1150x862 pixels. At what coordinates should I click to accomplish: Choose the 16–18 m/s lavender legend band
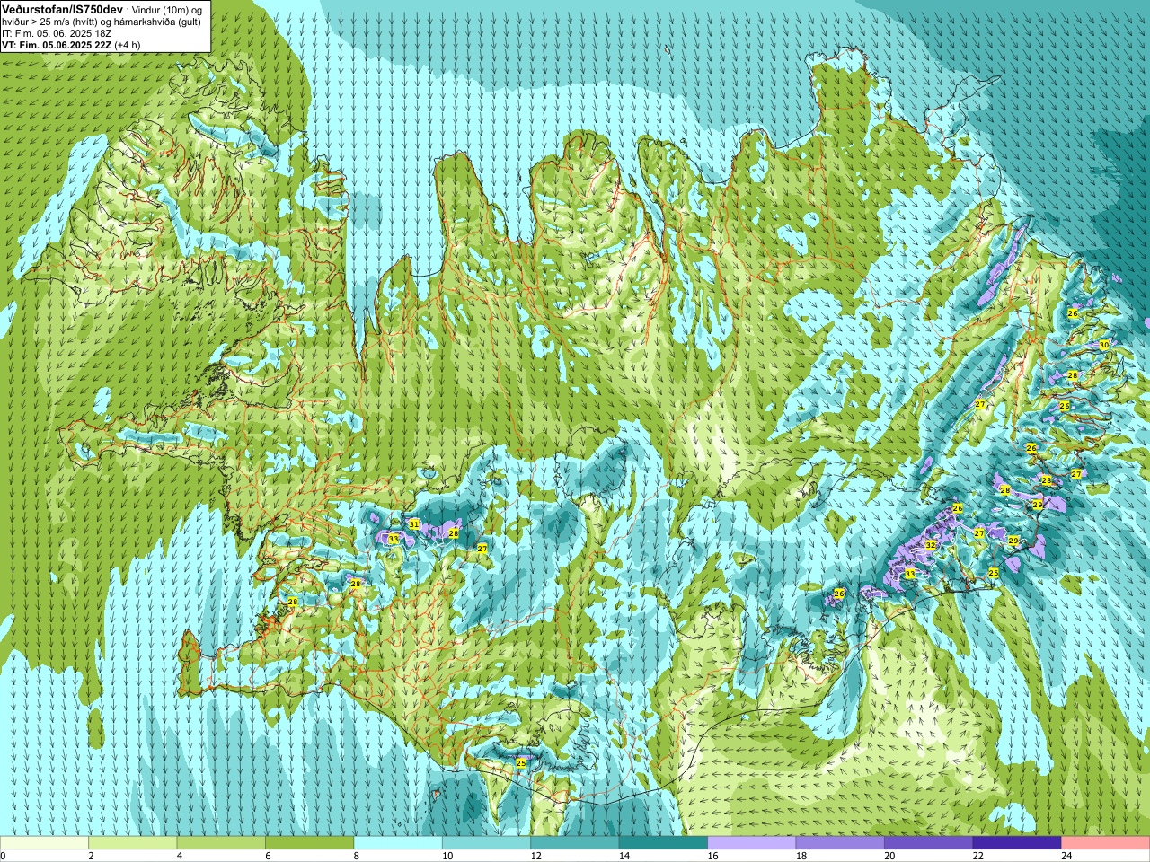752,843
